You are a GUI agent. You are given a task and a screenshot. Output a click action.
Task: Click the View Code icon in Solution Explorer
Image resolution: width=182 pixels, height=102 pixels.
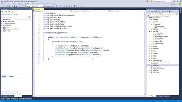click(x=167, y=11)
